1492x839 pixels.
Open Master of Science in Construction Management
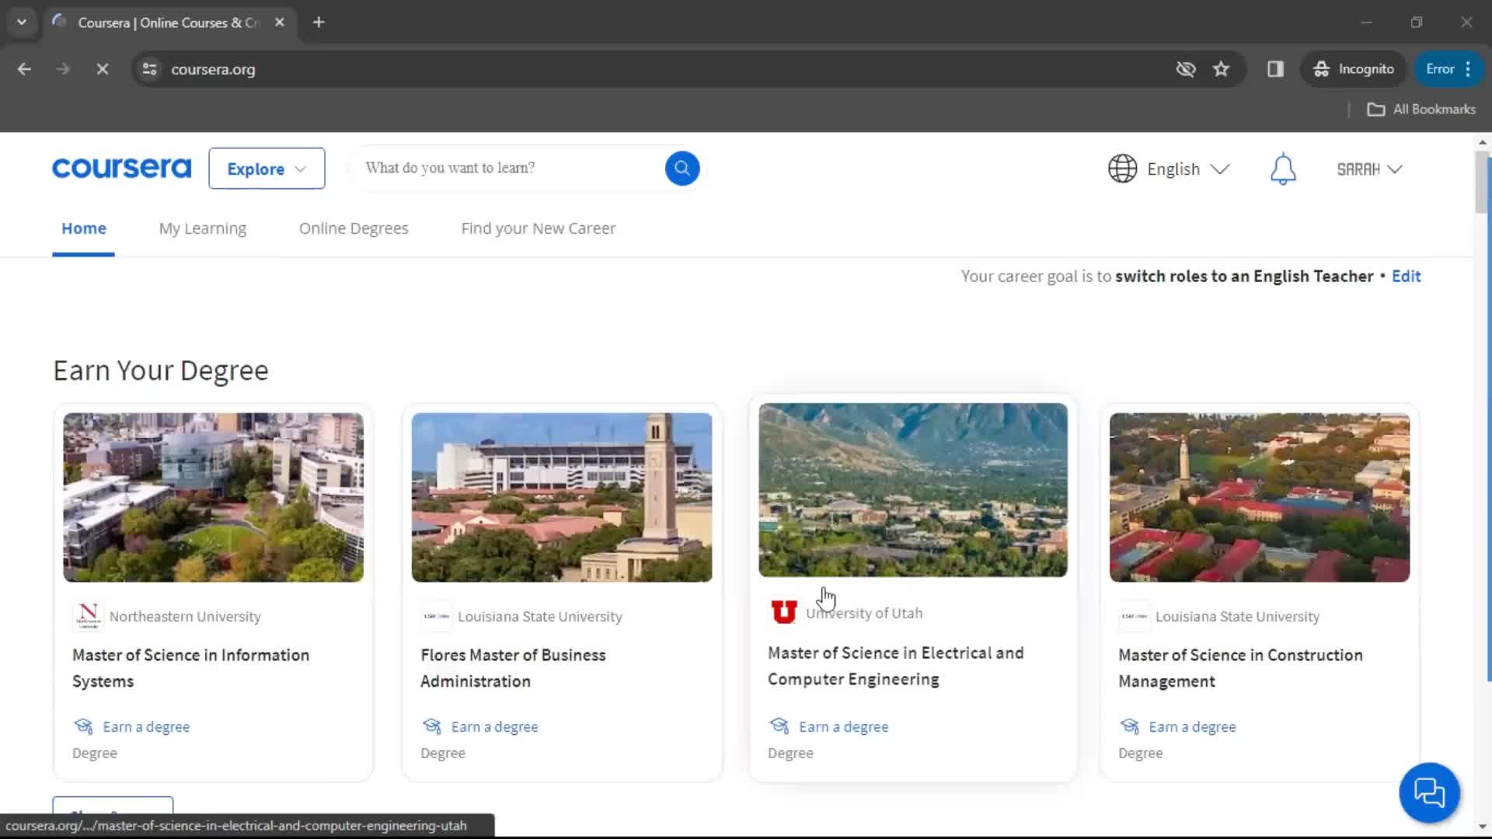[x=1240, y=668]
